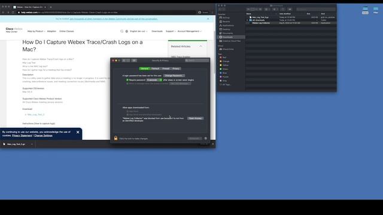Click the Advanced button

click(x=194, y=139)
